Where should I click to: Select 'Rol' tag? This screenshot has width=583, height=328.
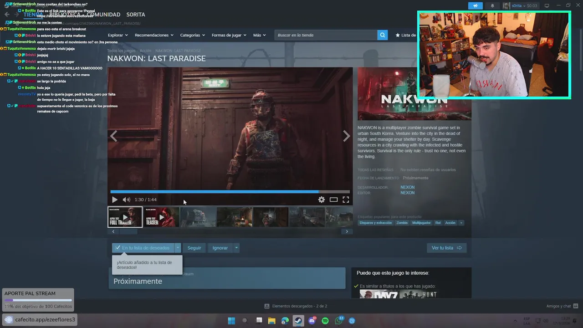438,223
